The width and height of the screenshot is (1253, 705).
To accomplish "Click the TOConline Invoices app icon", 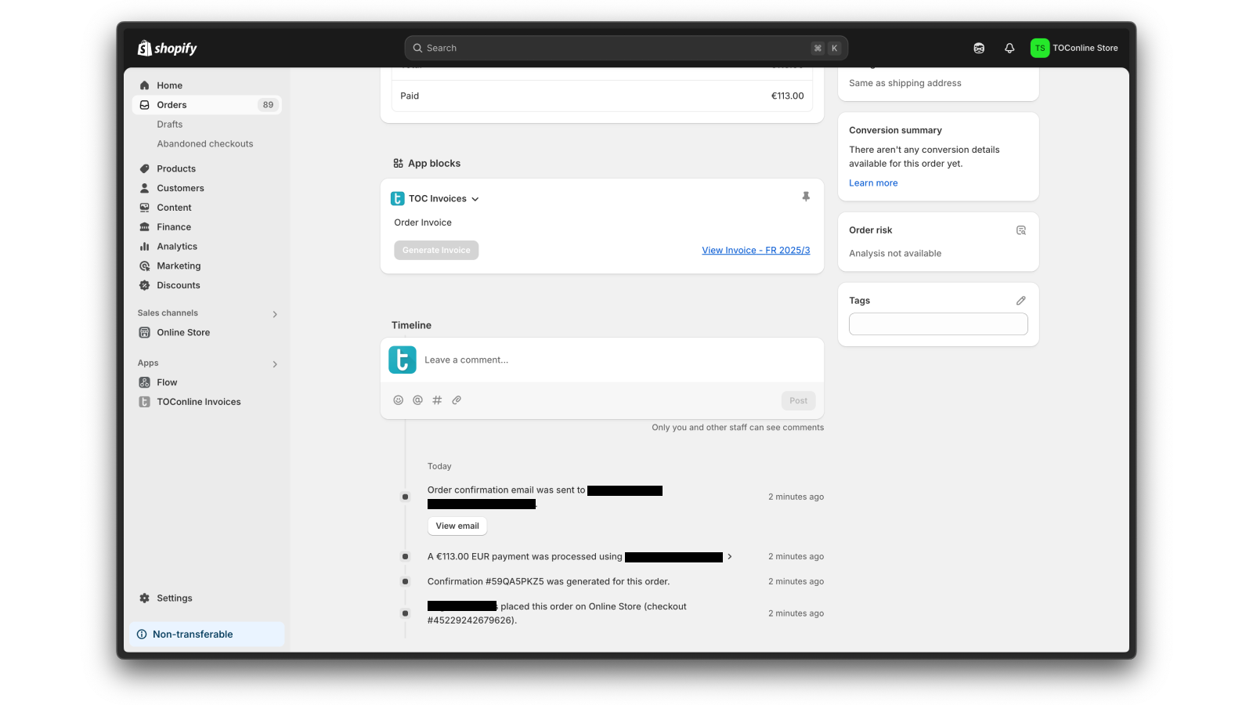I will [x=144, y=402].
